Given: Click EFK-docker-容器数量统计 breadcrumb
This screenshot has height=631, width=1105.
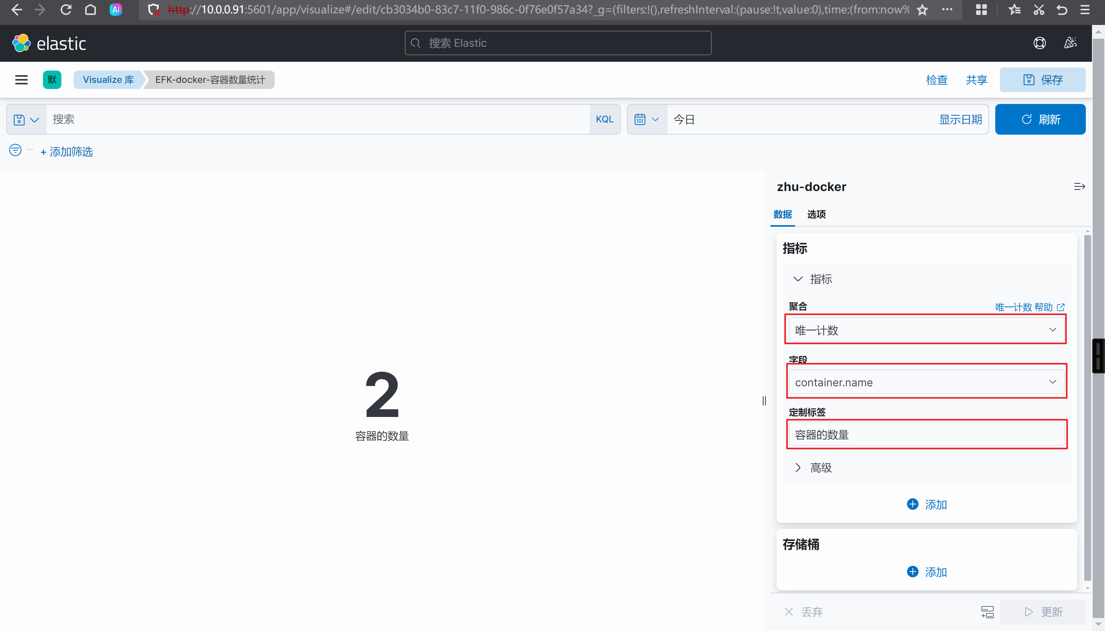Looking at the screenshot, I should (x=210, y=80).
